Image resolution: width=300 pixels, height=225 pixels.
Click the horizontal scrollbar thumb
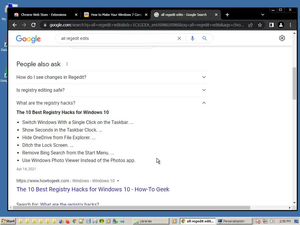[x=132, y=208]
